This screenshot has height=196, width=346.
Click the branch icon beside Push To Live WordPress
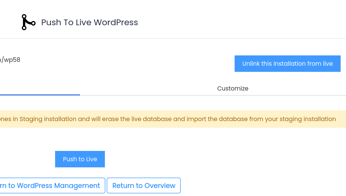(x=28, y=22)
